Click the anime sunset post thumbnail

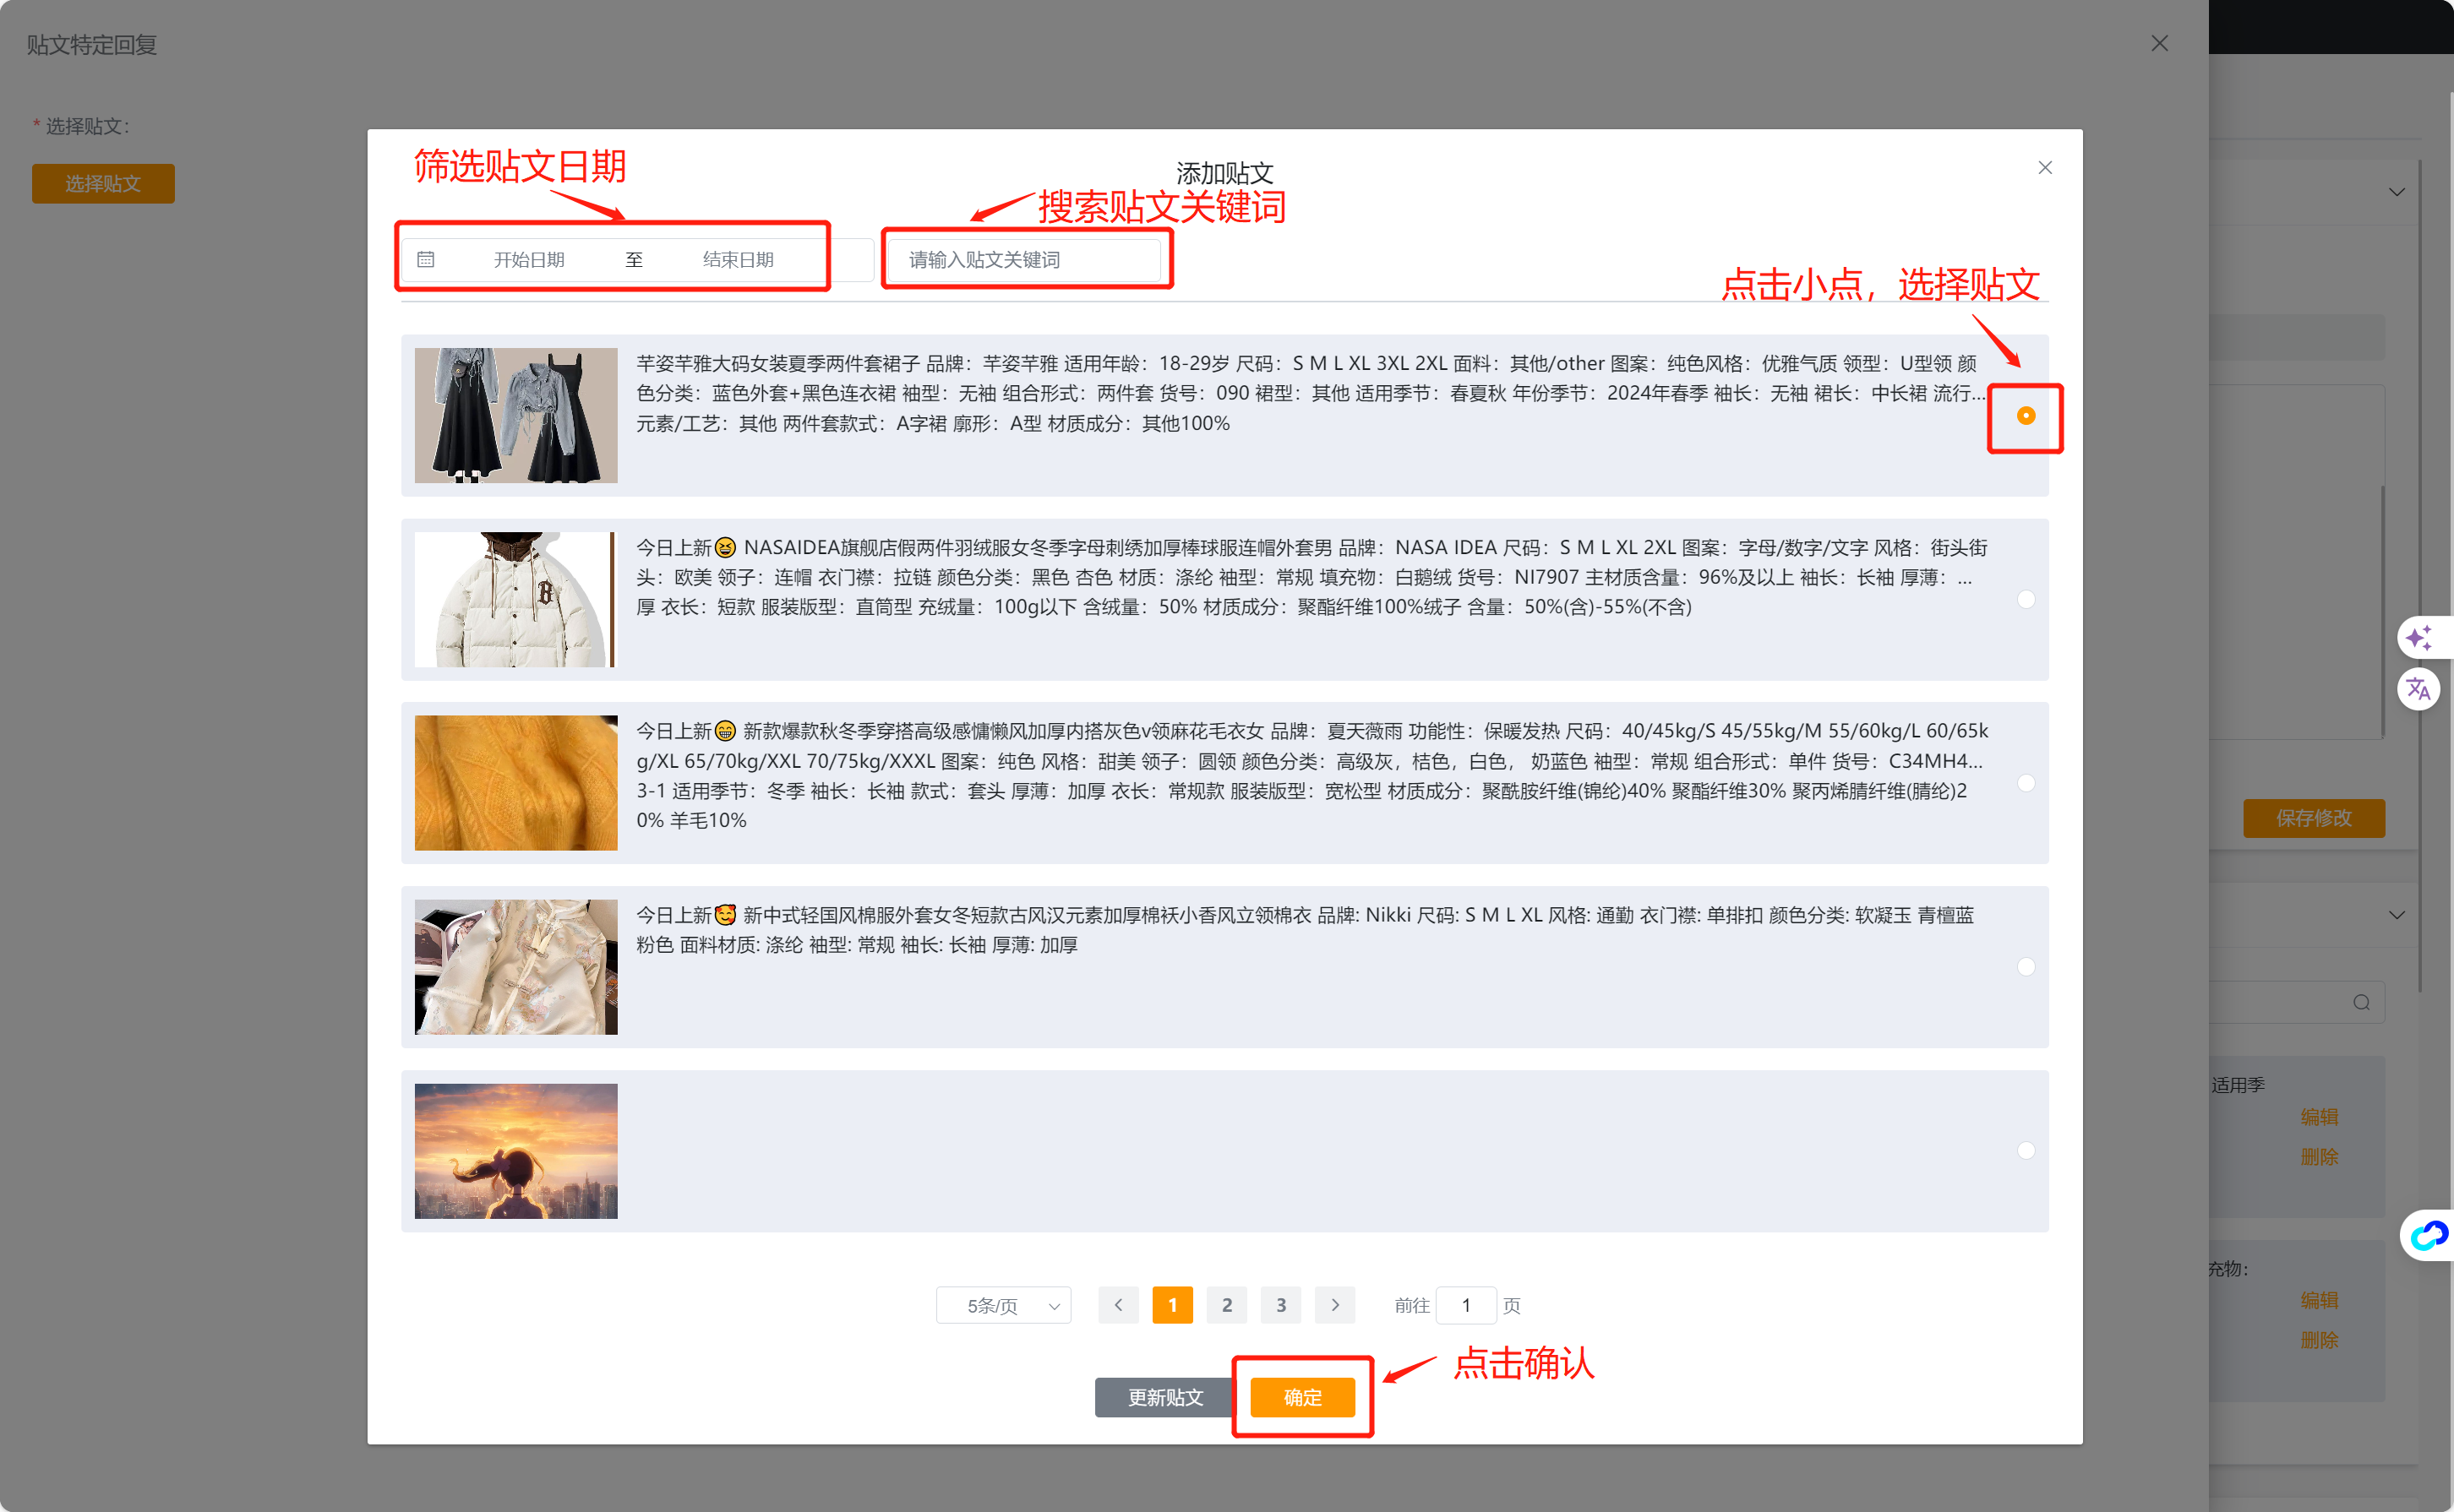(516, 1151)
